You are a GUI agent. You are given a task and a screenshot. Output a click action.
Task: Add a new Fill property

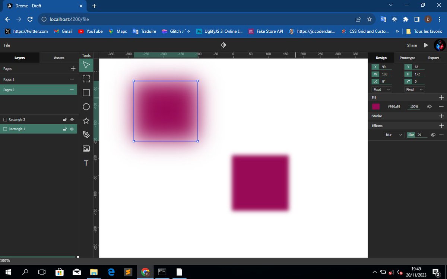(x=441, y=97)
